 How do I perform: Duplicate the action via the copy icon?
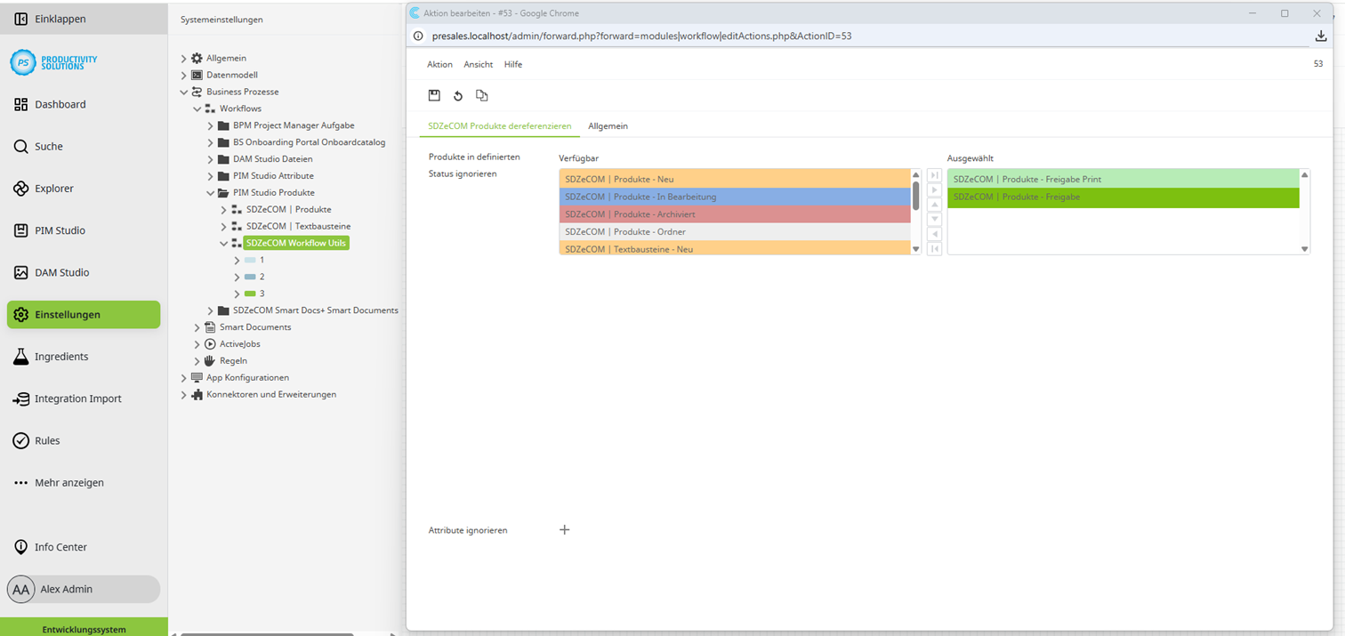[x=482, y=95]
